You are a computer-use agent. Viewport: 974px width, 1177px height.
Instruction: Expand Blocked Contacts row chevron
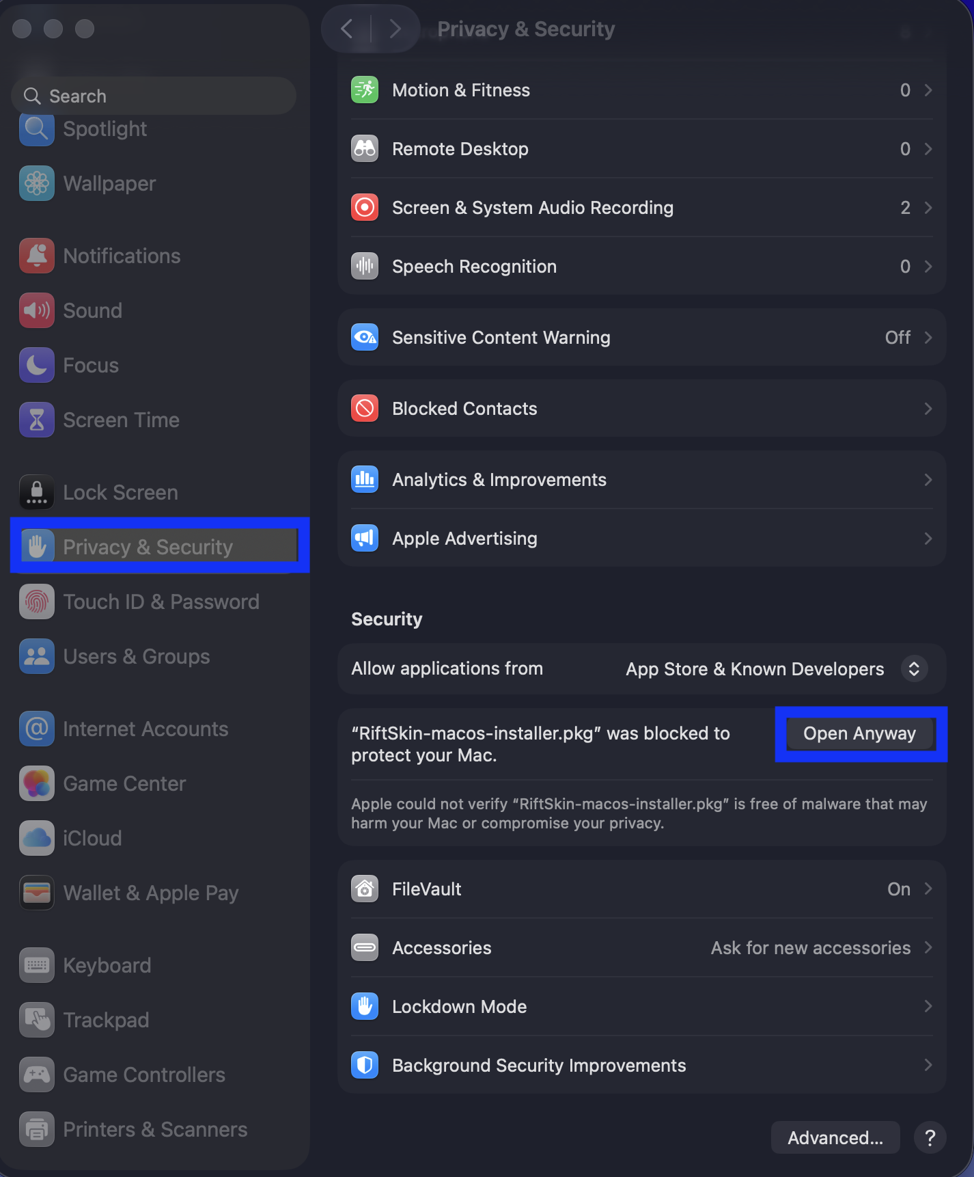click(928, 409)
